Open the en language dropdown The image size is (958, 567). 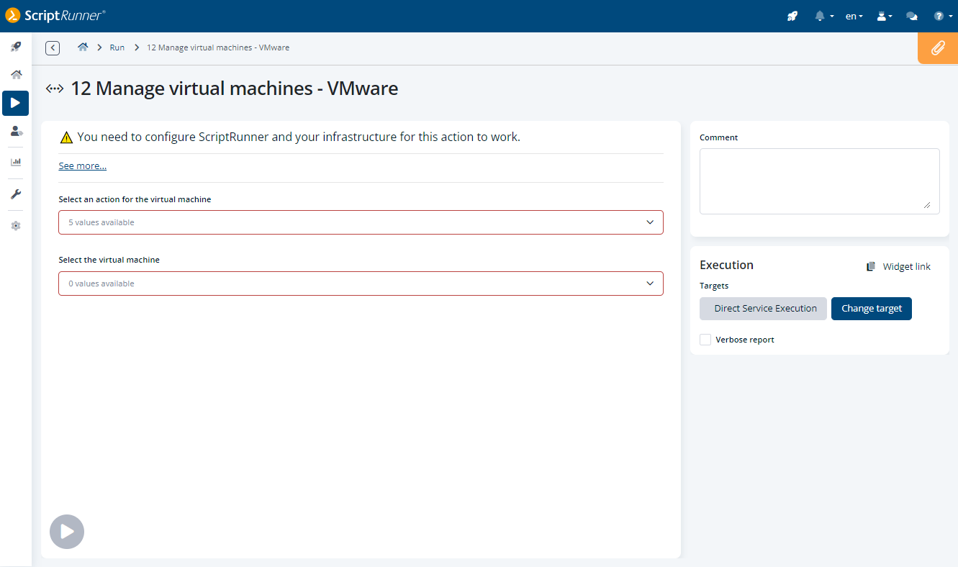[x=854, y=16]
